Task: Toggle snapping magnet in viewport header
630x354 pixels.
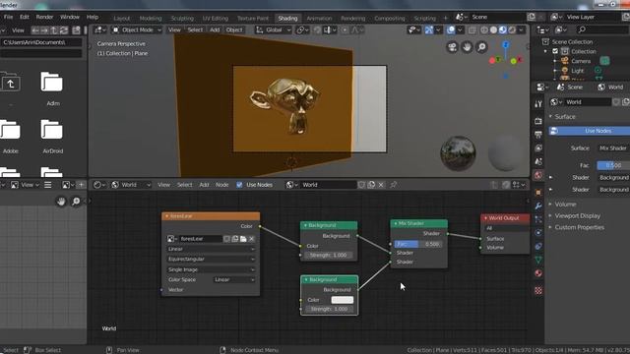Action: tap(317, 30)
